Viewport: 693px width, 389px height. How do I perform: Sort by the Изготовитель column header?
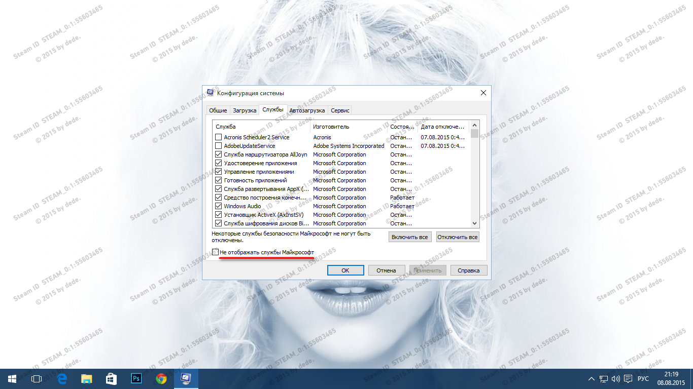349,127
